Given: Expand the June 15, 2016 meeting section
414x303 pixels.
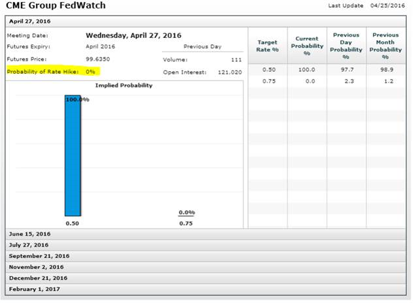Looking at the screenshot, I should tap(29, 234).
